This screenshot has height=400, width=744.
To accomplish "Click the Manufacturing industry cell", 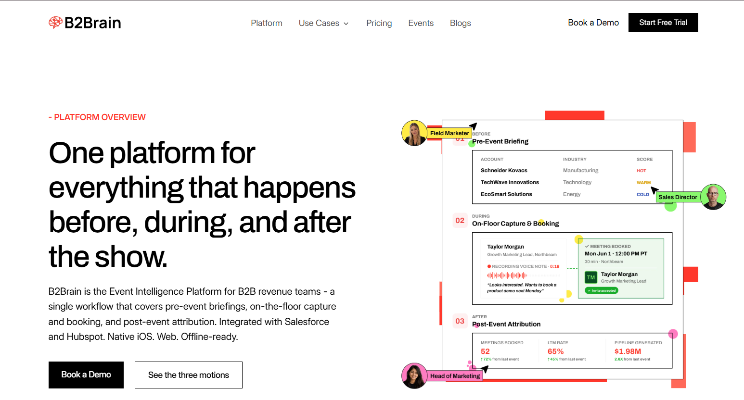I will tap(581, 170).
